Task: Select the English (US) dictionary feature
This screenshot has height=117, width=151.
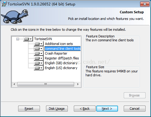Action: coord(61,68)
